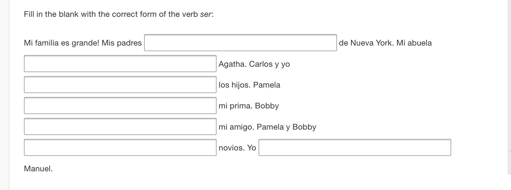Click the words "Mis padres"

(122, 43)
